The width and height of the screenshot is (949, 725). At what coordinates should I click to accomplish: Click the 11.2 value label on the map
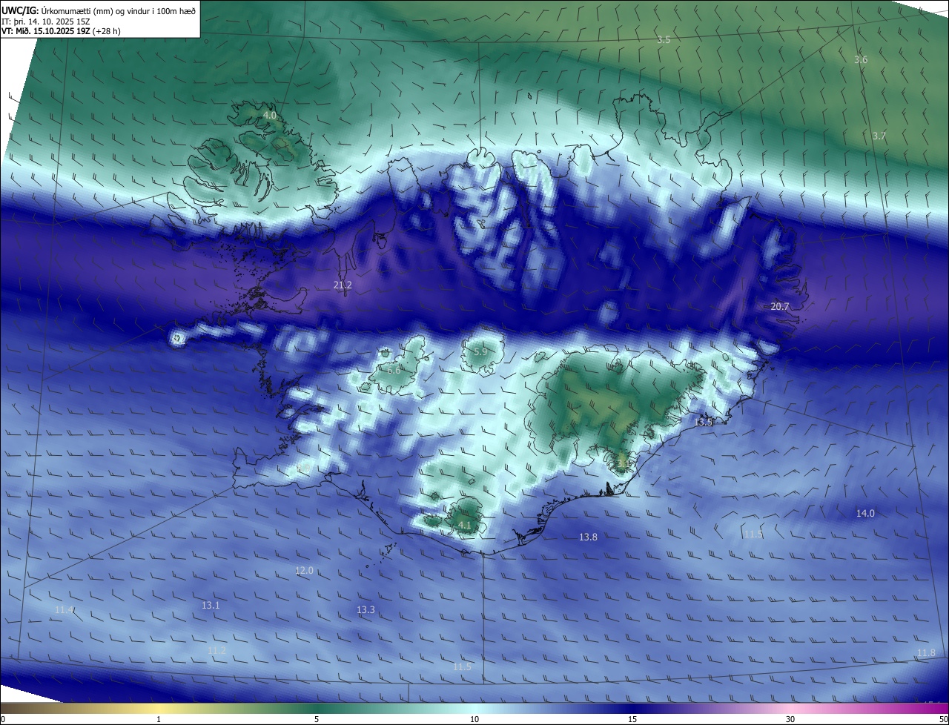coord(216,650)
